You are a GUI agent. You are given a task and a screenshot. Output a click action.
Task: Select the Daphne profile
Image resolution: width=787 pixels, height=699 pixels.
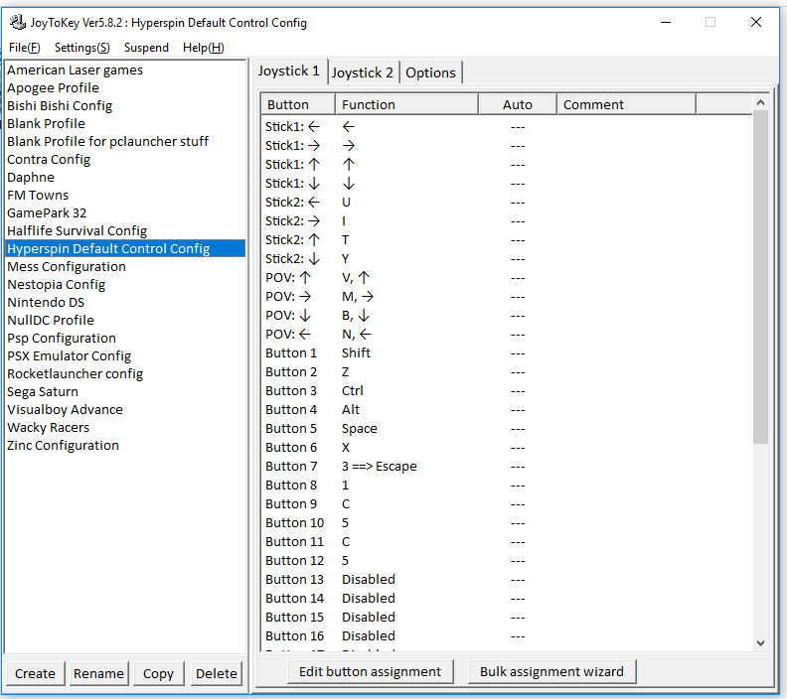click(125, 178)
